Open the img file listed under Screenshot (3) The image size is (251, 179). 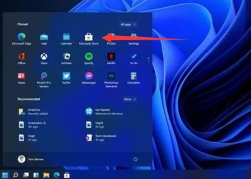coord(28,138)
